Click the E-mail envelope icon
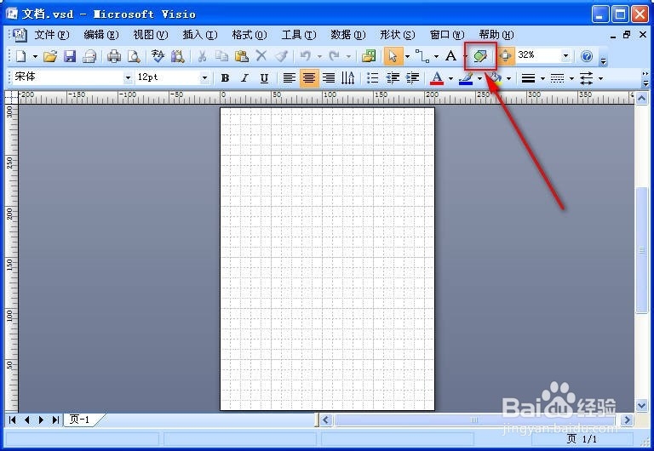Viewport: 654px width, 451px height. point(89,56)
